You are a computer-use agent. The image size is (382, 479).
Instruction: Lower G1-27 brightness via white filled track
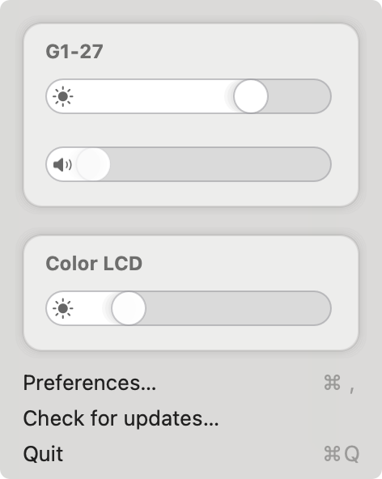point(153,96)
